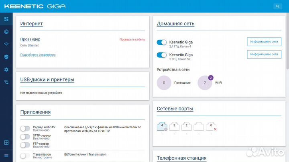289x162 pixels.
Task: Click the Проводные label
Action: point(182,83)
